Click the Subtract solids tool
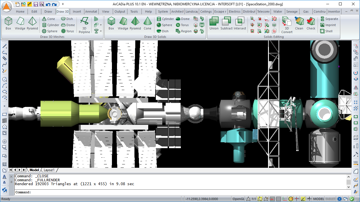The width and height of the screenshot is (360, 202). tap(226, 23)
